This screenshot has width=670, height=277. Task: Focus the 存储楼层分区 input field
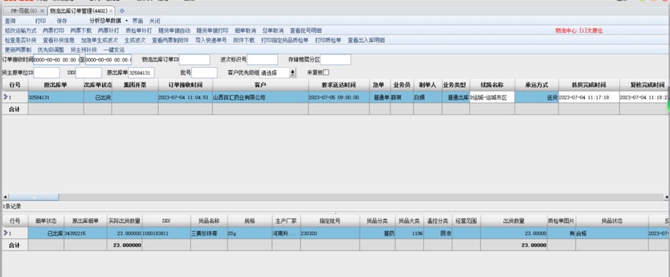pos(335,60)
